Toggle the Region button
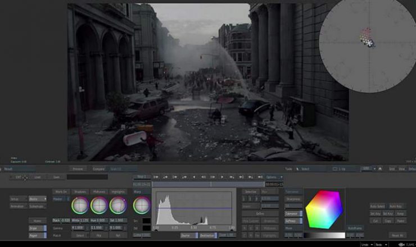The image size is (416, 247). pos(38,235)
